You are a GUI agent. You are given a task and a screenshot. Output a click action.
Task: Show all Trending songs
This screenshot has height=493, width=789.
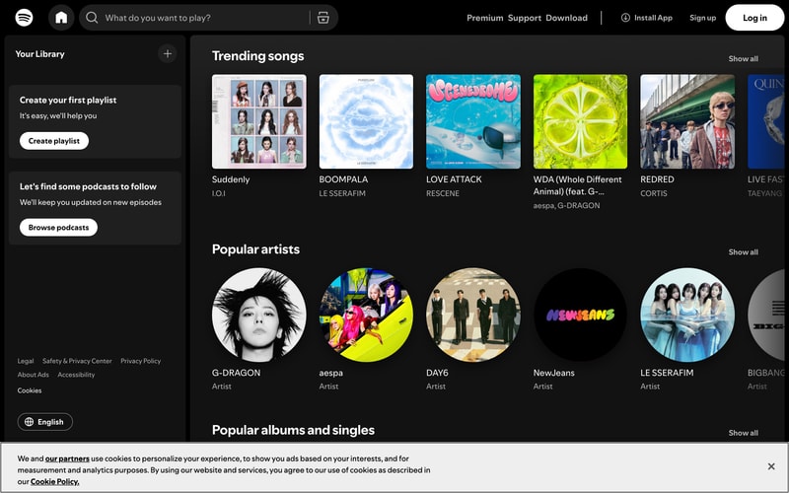click(744, 59)
